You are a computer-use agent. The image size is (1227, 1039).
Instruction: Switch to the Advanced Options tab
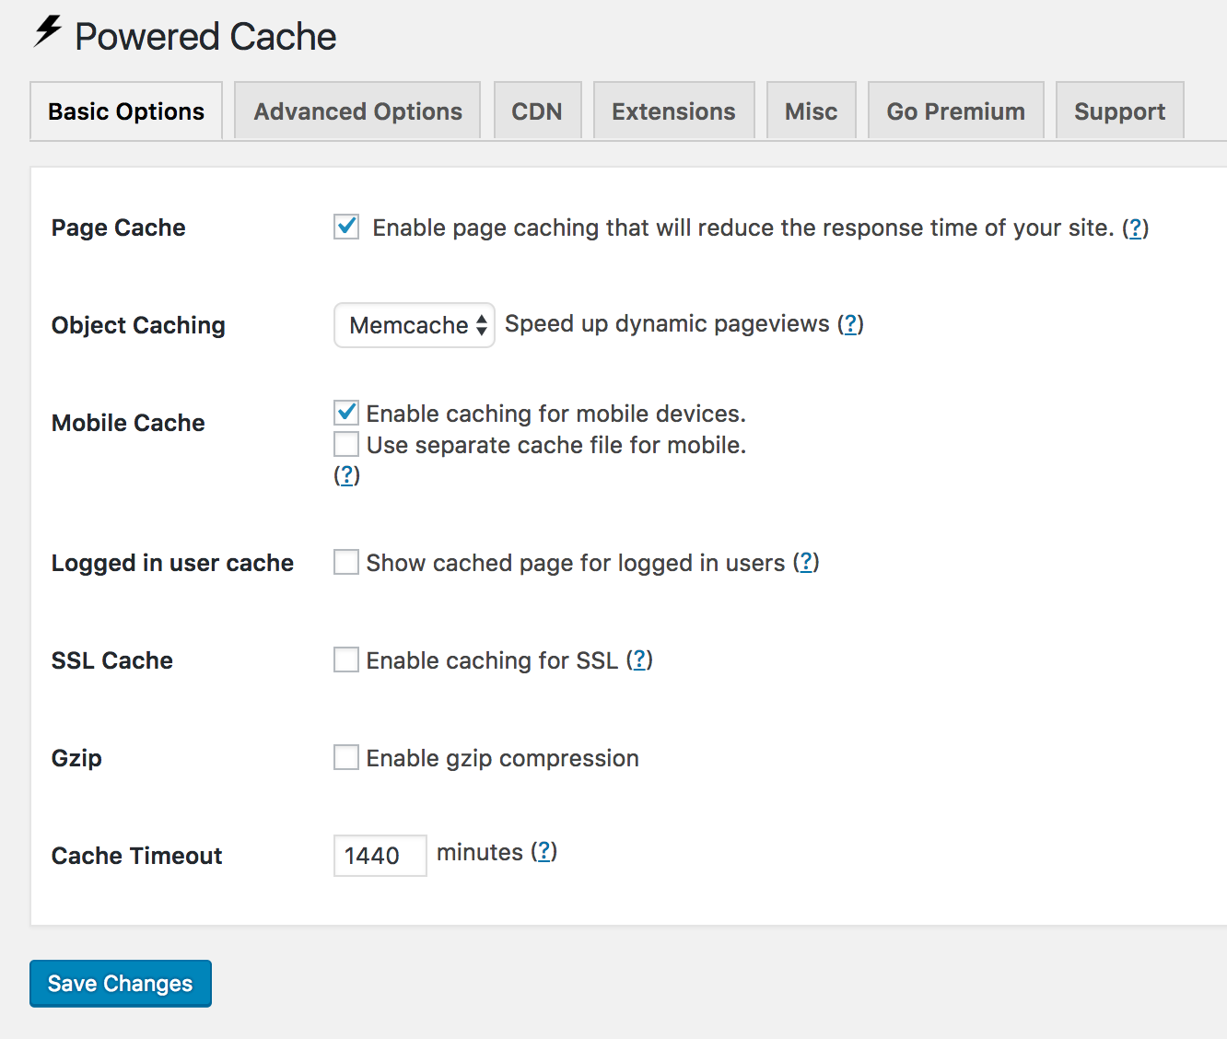357,111
